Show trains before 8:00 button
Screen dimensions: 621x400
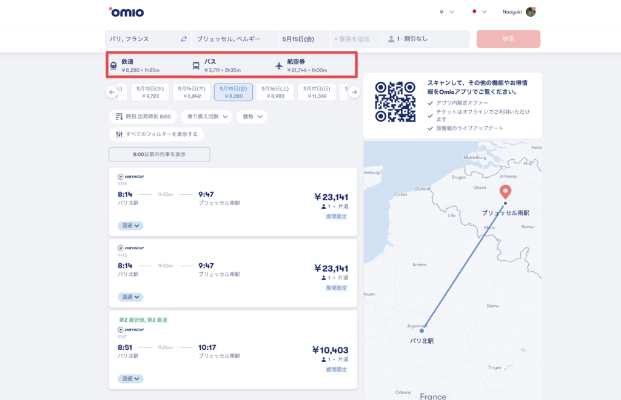coord(159,154)
